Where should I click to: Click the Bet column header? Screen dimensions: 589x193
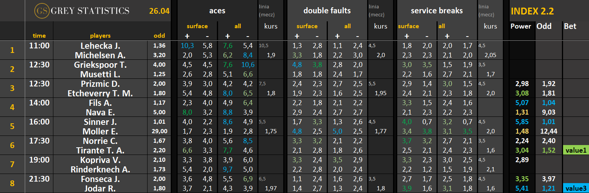tap(570, 26)
